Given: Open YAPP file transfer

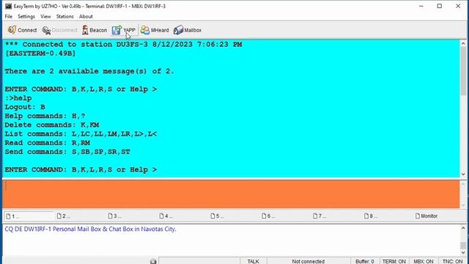Looking at the screenshot, I should tap(124, 30).
